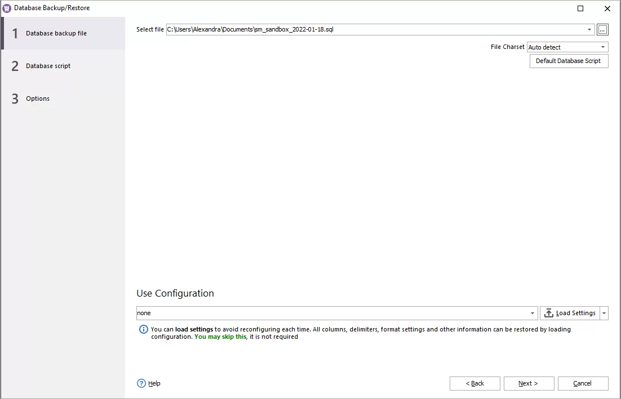Click the blue info icon near the hint

(x=144, y=329)
